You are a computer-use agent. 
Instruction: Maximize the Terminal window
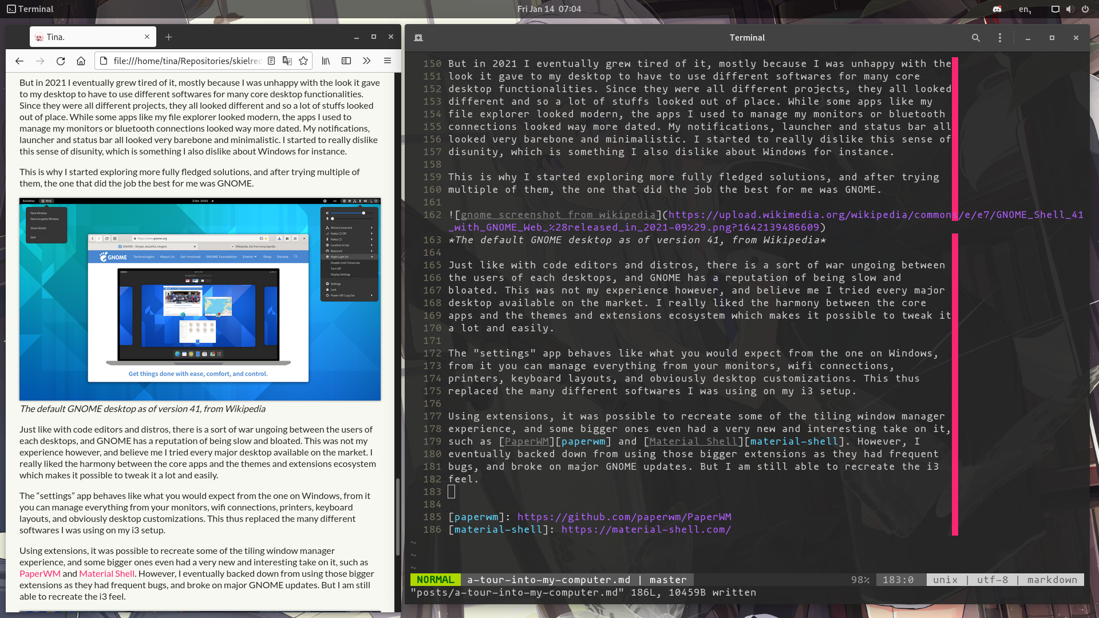pos(1052,38)
